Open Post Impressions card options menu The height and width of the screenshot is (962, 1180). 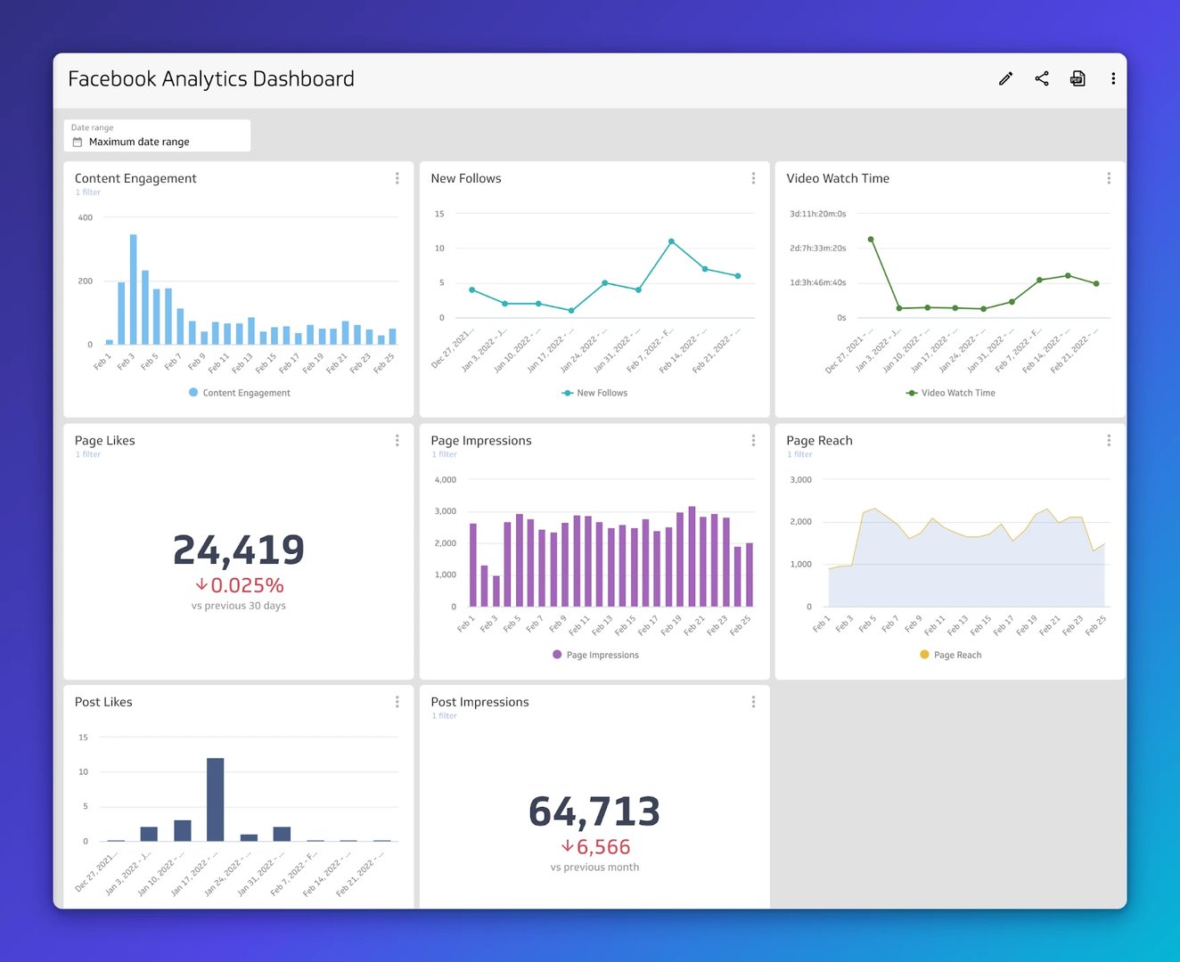pyautogui.click(x=753, y=702)
